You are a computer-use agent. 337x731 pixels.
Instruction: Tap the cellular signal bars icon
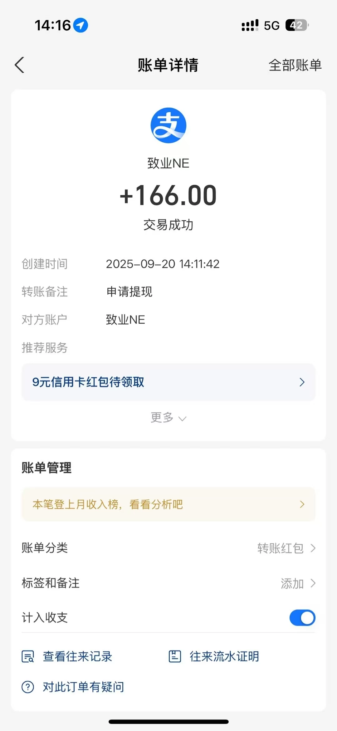coord(250,25)
